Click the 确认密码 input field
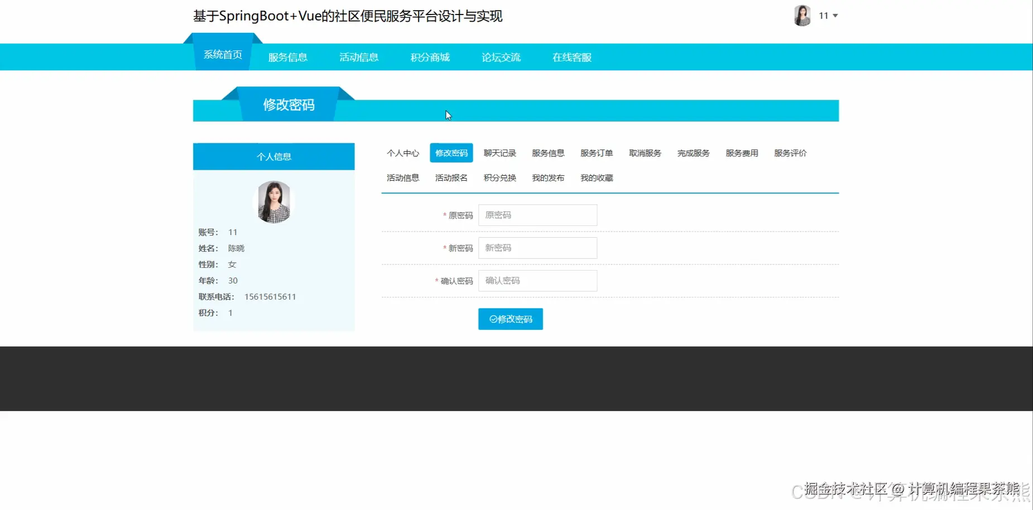This screenshot has height=510, width=1033. click(537, 281)
